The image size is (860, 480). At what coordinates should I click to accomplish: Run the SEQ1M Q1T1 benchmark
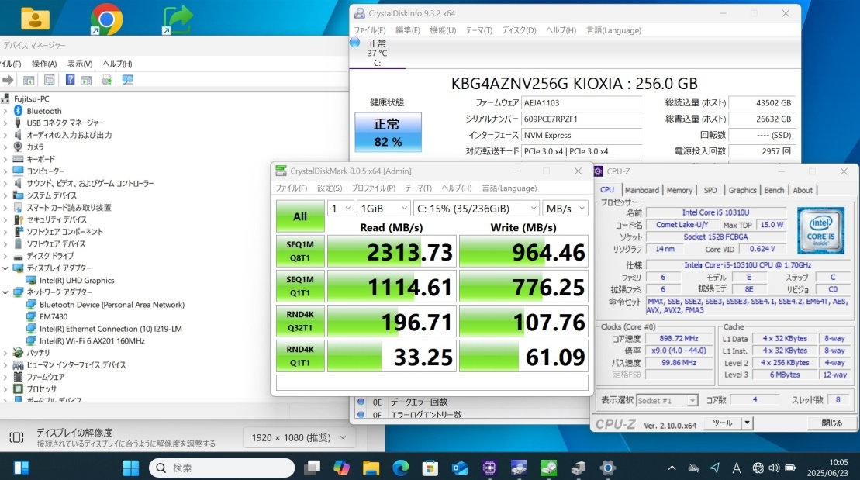tap(300, 286)
